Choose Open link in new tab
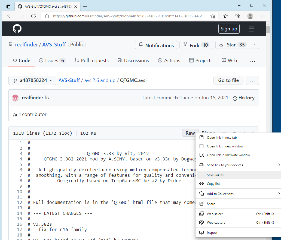Screen dimensions: 281x240 [238, 138]
